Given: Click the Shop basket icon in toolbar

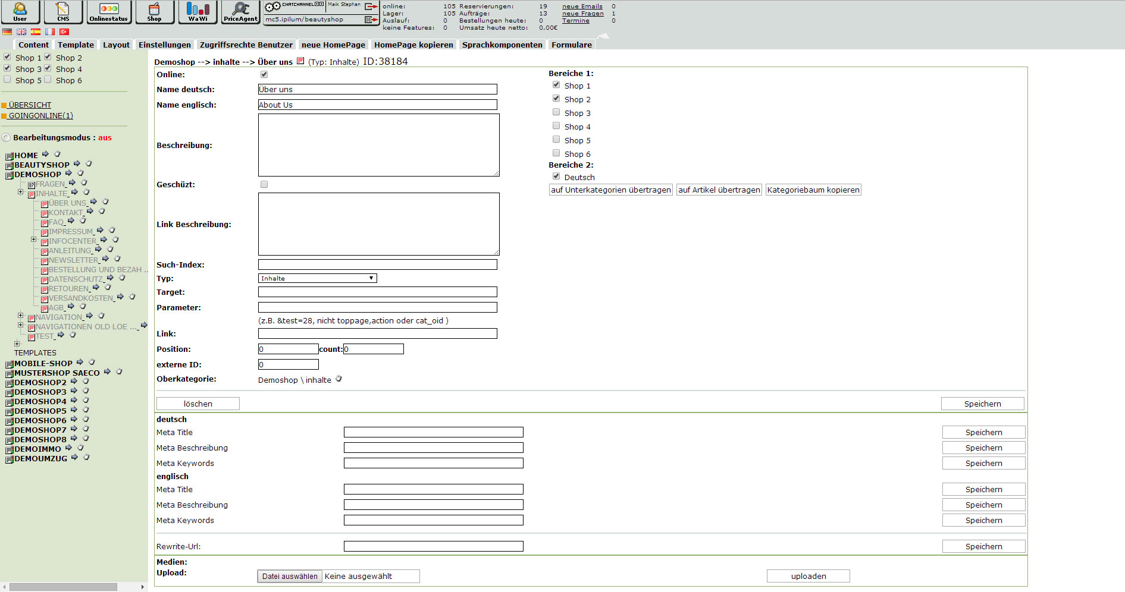Looking at the screenshot, I should coord(154,11).
